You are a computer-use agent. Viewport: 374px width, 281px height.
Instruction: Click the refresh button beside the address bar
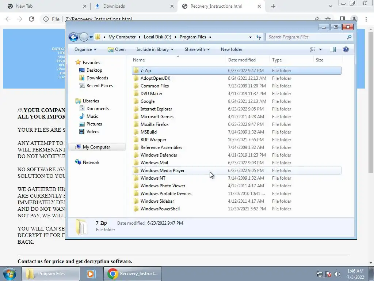point(259,37)
